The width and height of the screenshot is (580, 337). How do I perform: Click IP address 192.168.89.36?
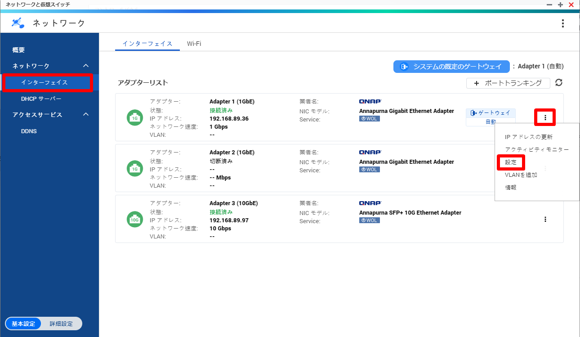tap(229, 119)
